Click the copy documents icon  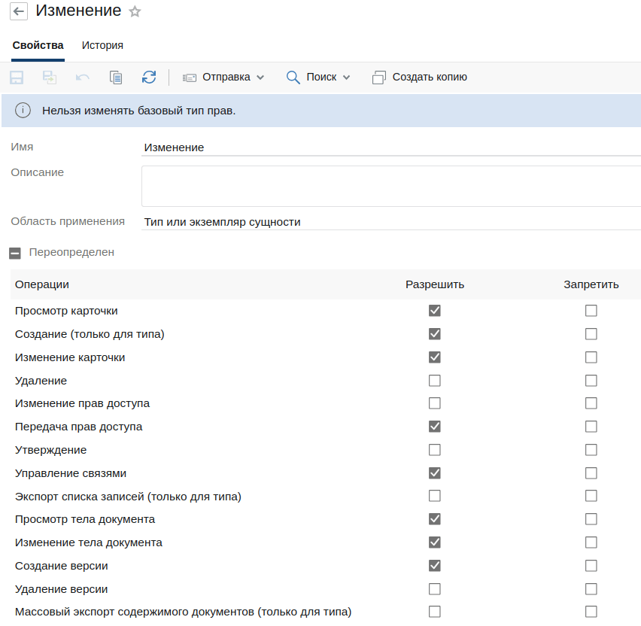click(116, 77)
